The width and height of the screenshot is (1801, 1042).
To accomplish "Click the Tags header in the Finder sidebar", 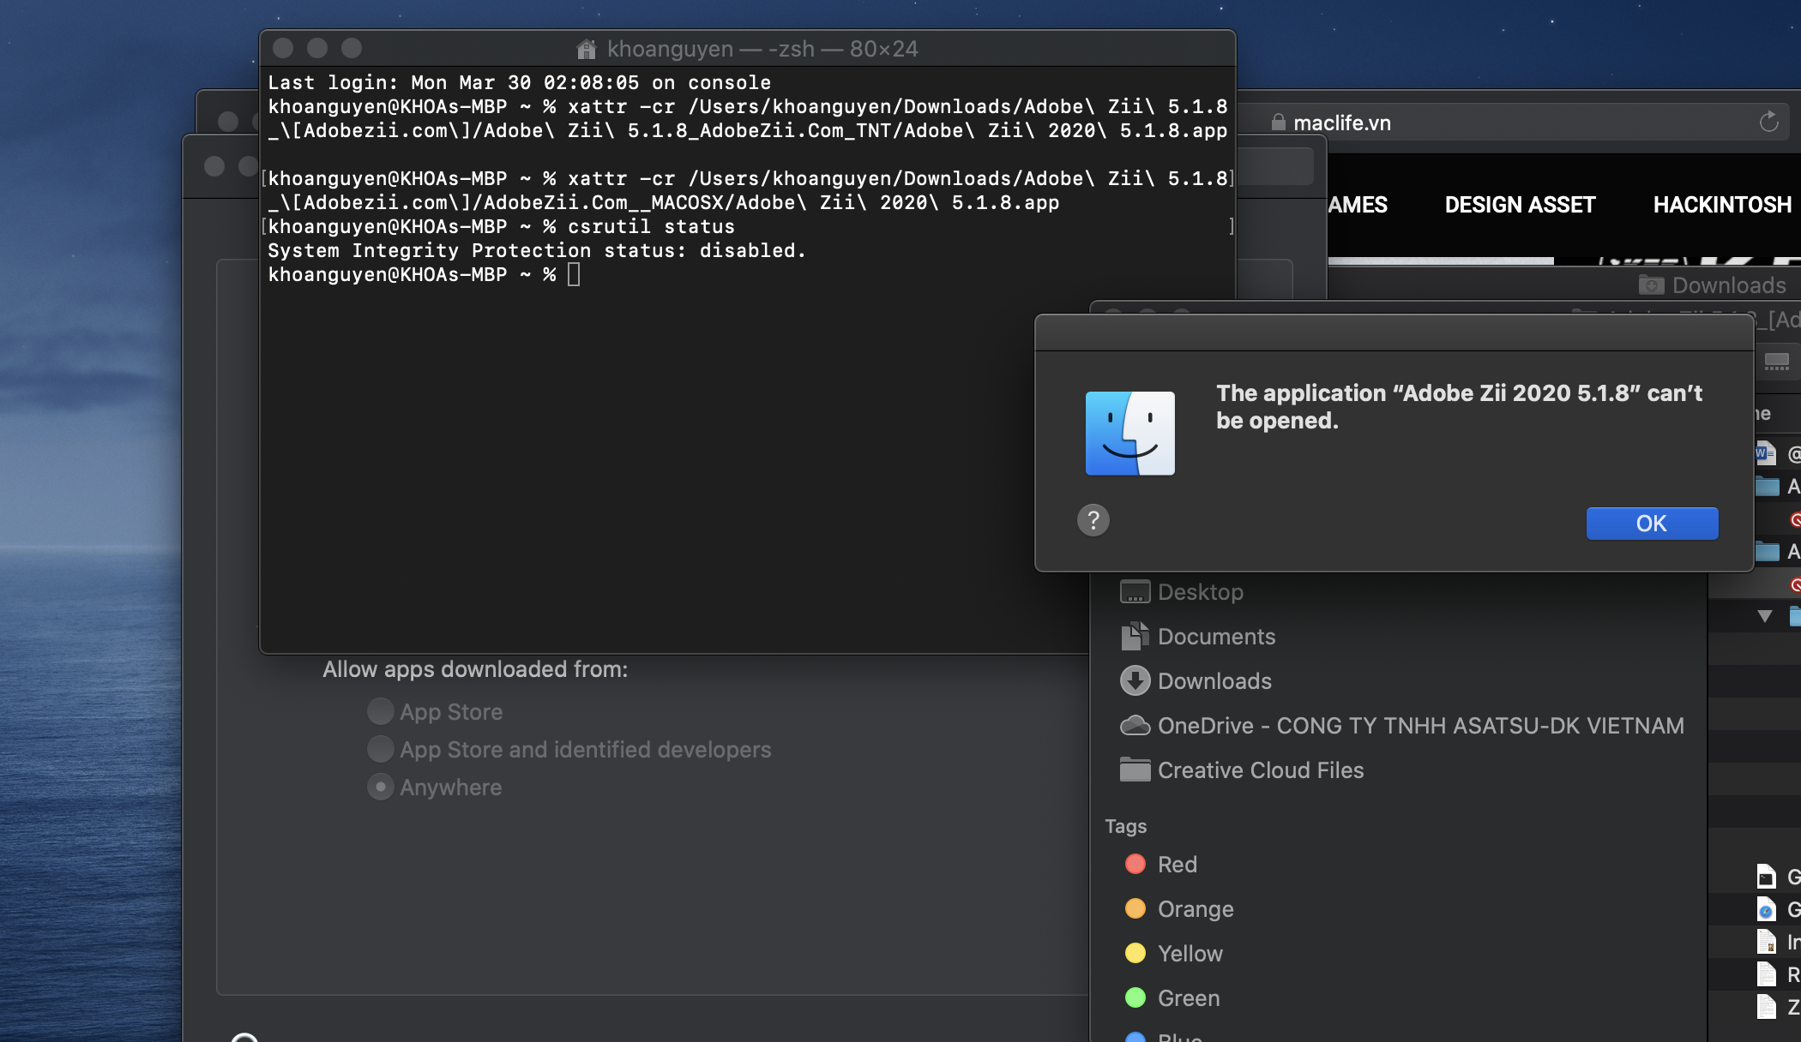I will 1126,826.
